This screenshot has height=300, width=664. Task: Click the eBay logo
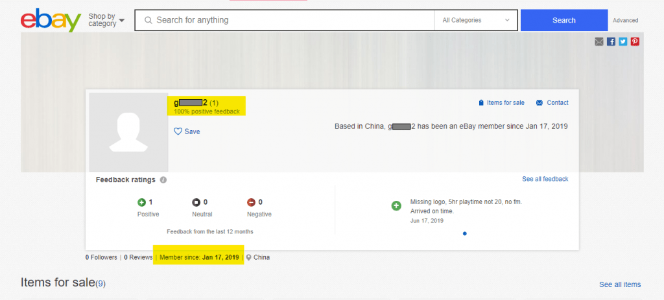tap(51, 21)
